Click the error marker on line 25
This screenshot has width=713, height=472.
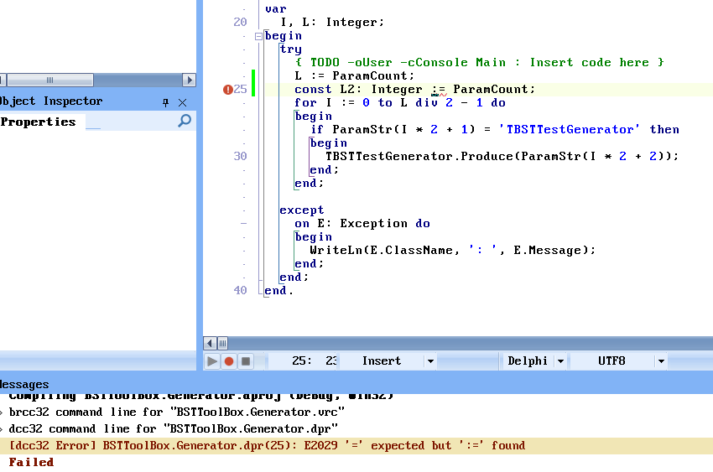coord(227,90)
